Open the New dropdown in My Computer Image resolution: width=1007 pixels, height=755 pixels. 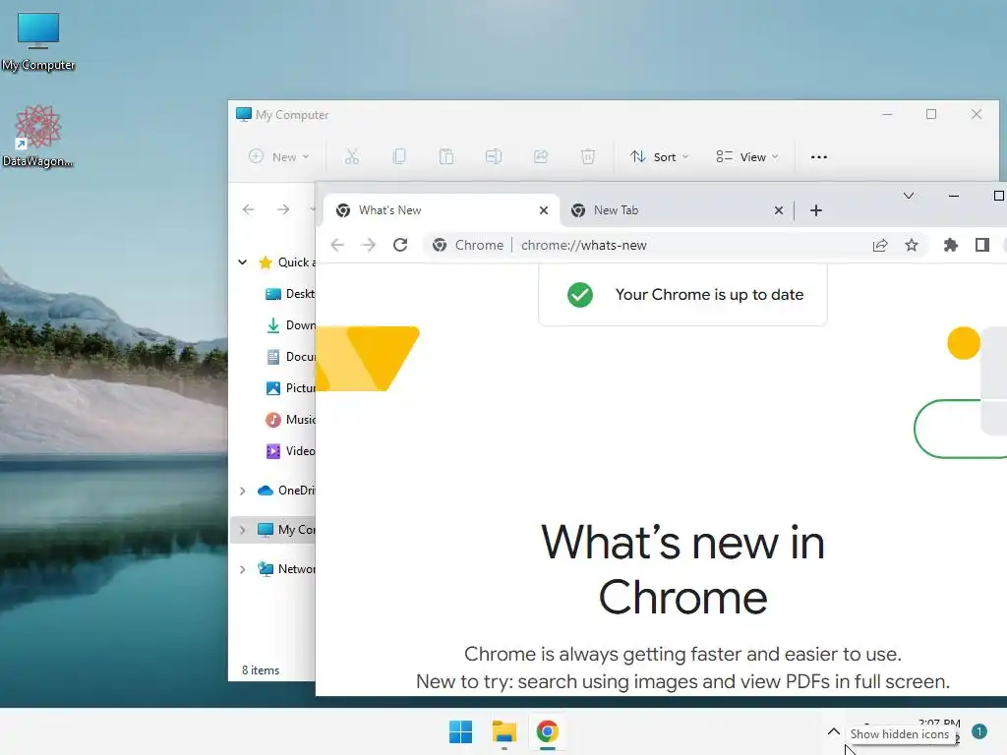[x=279, y=156]
